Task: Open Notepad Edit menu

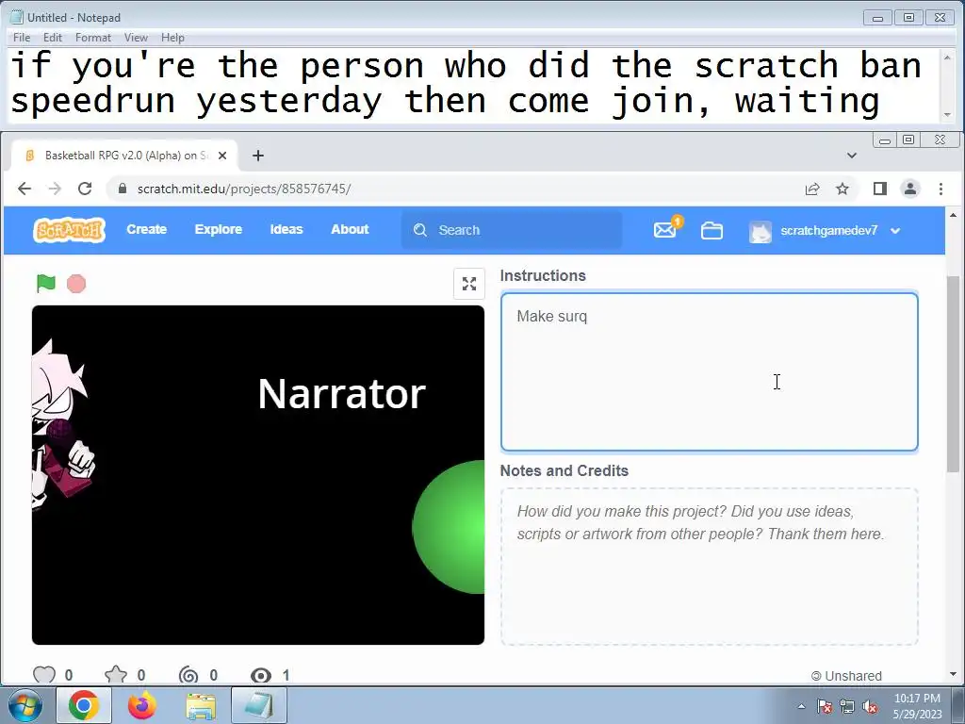Action: [53, 38]
